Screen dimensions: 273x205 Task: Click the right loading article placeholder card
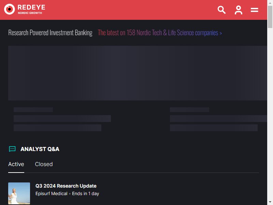tap(218, 119)
